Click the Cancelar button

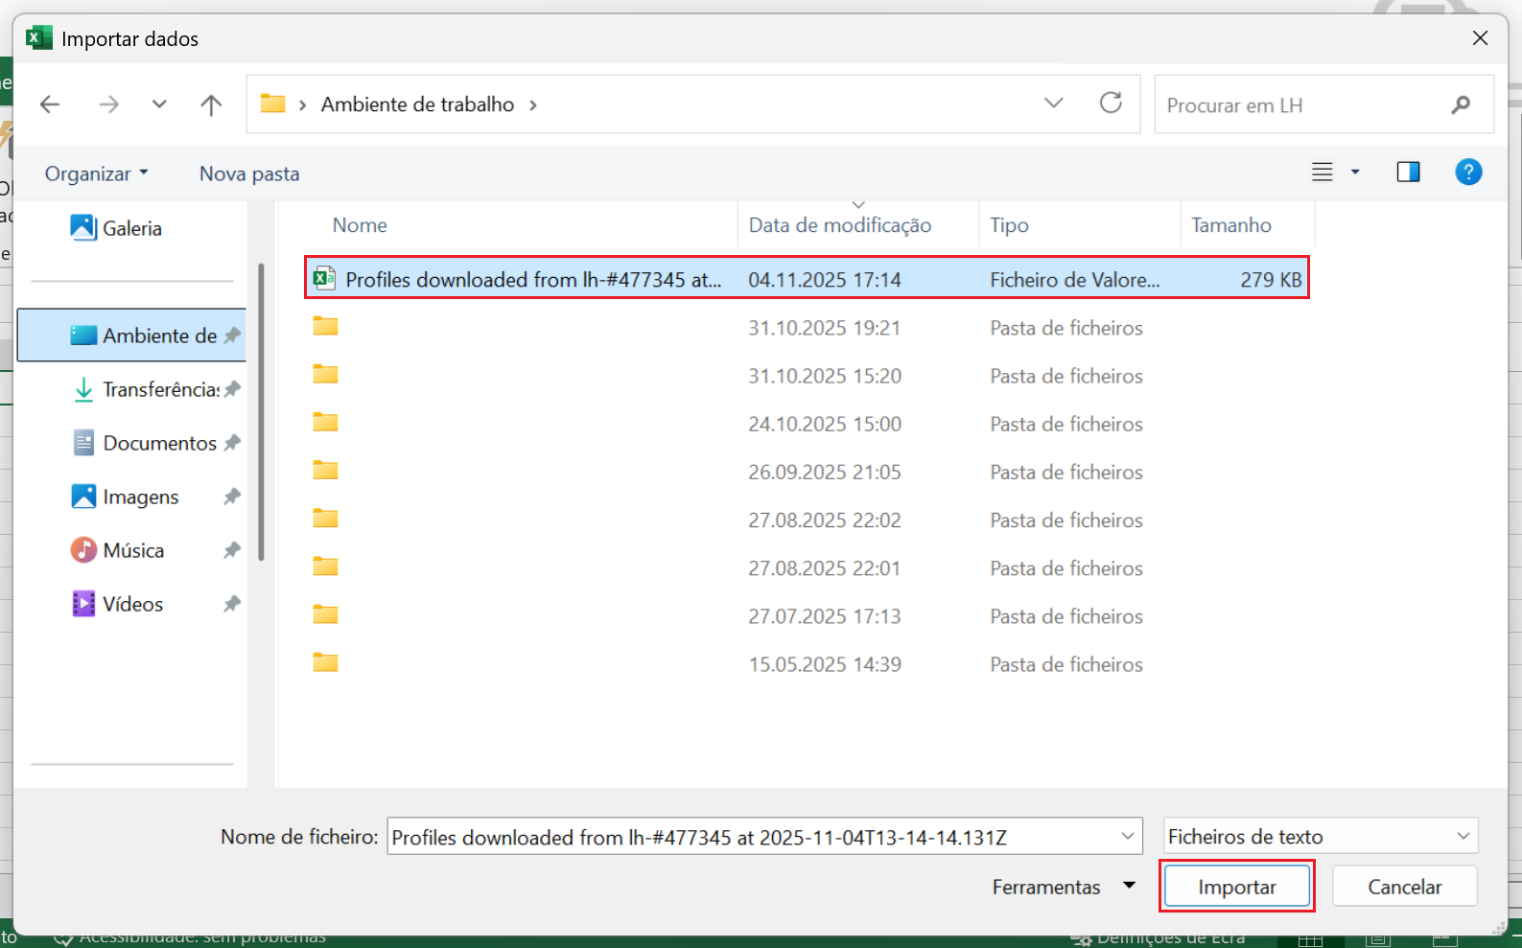tap(1403, 888)
